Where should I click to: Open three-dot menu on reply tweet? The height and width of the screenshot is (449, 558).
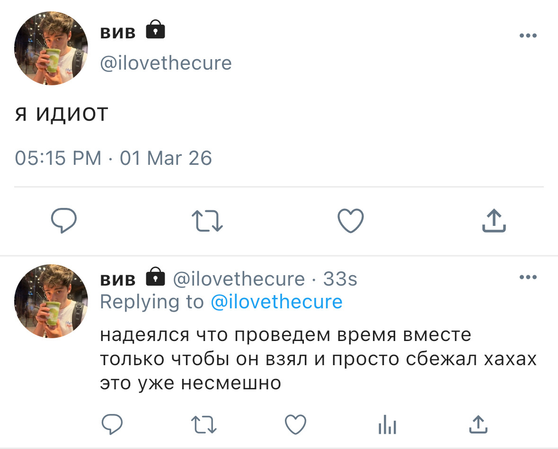point(528,277)
